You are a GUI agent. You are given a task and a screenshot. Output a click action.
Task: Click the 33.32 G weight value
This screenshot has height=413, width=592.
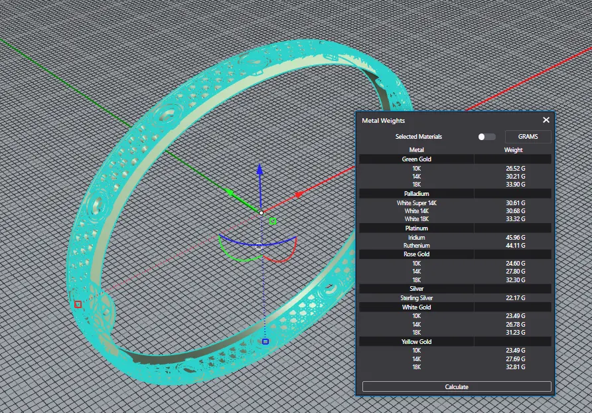pyautogui.click(x=516, y=218)
